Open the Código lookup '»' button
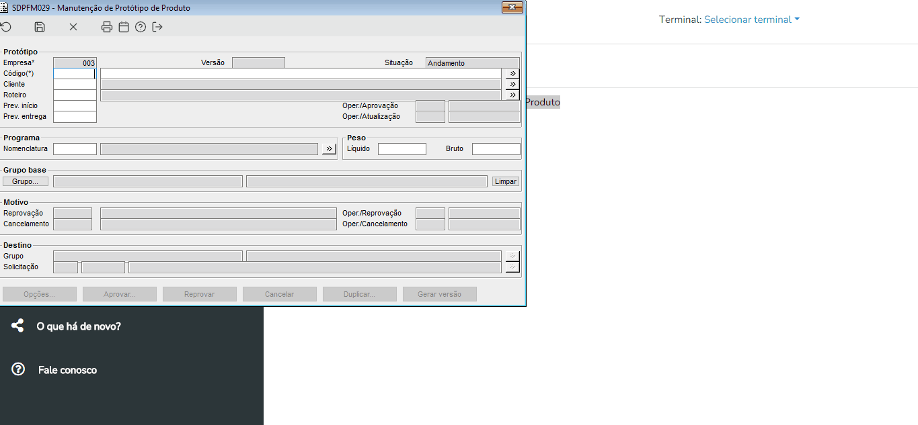Viewport: 918px width, 425px height. (x=512, y=74)
